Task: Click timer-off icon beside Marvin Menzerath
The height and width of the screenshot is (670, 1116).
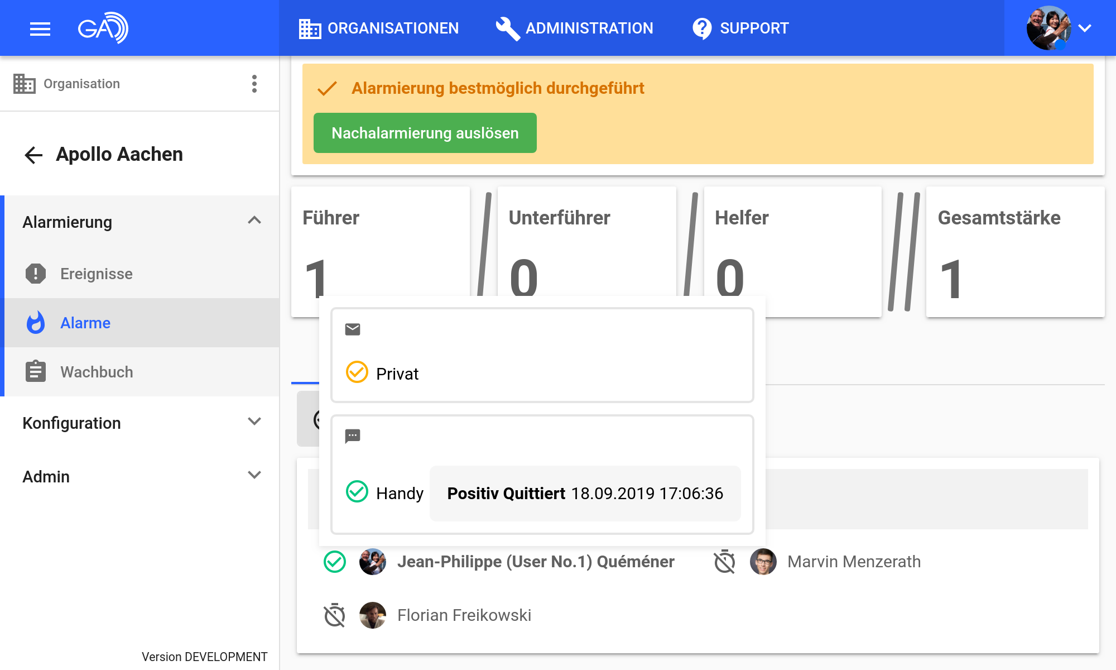Action: click(725, 562)
